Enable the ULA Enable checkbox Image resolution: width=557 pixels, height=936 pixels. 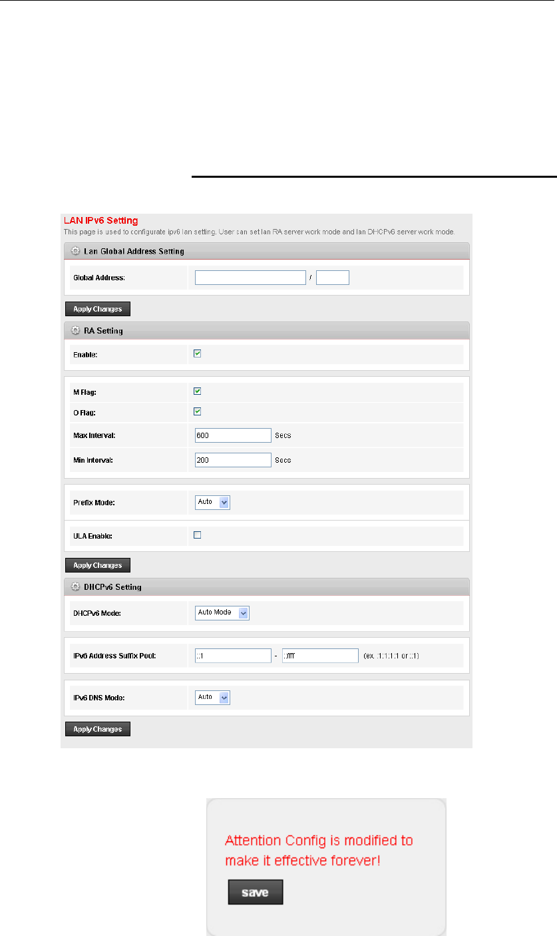(x=197, y=535)
